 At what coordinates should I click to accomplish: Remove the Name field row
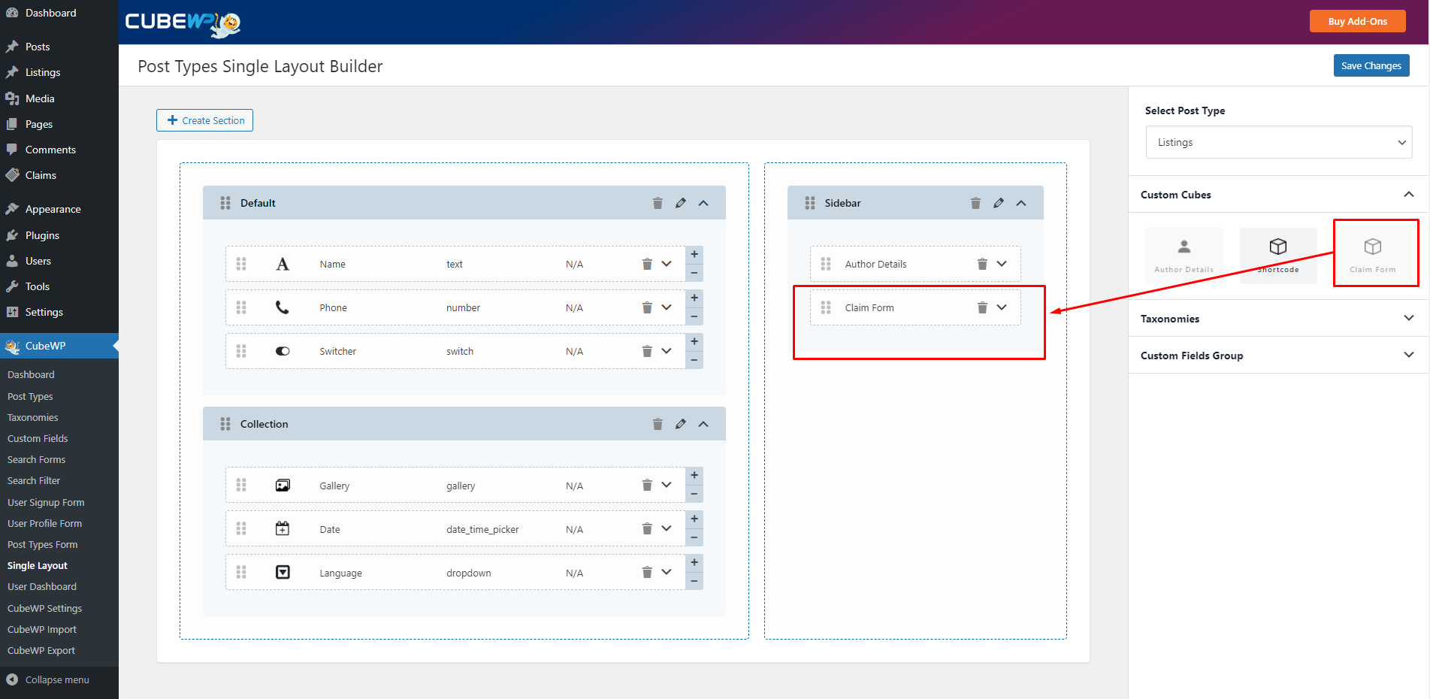point(647,264)
